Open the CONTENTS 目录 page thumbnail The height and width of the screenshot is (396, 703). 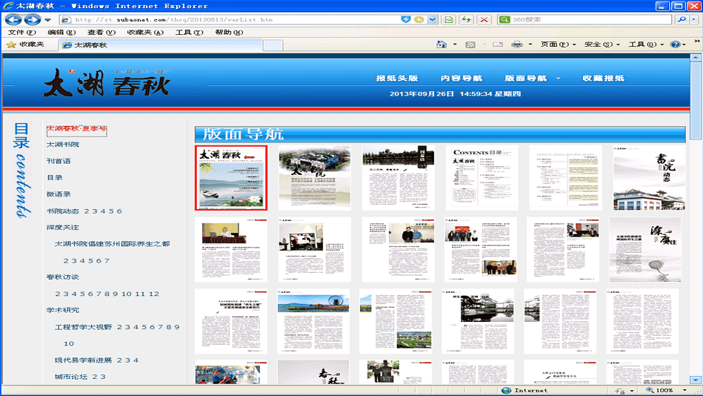(482, 178)
